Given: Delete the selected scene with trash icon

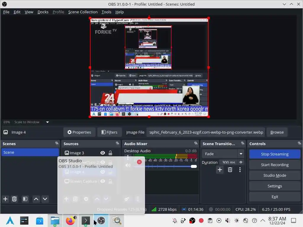Looking at the screenshot, I should pos(14,199).
